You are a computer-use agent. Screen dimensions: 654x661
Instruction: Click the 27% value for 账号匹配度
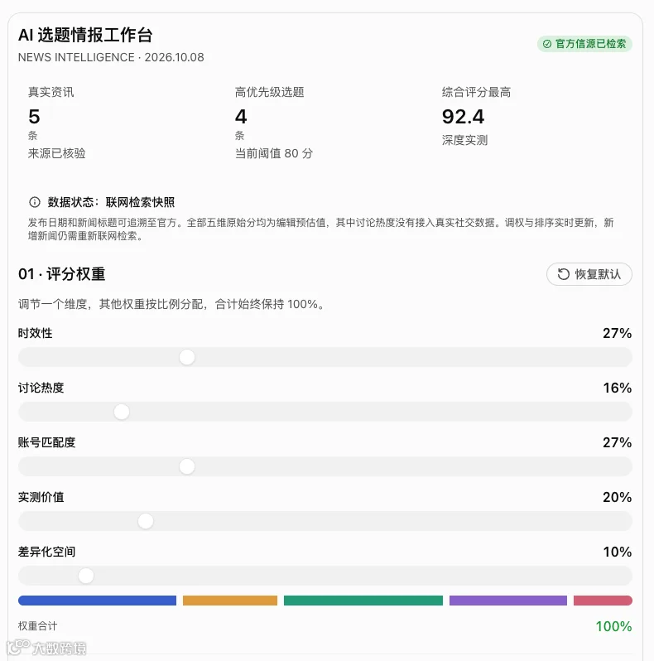click(618, 442)
